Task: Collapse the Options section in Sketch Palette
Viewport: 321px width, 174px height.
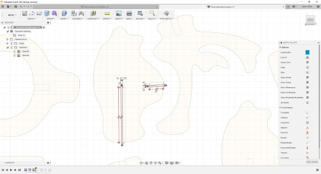Action: pyautogui.click(x=280, y=47)
